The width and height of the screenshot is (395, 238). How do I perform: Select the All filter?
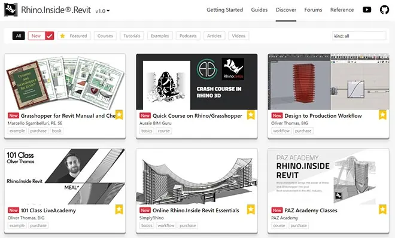click(x=19, y=36)
